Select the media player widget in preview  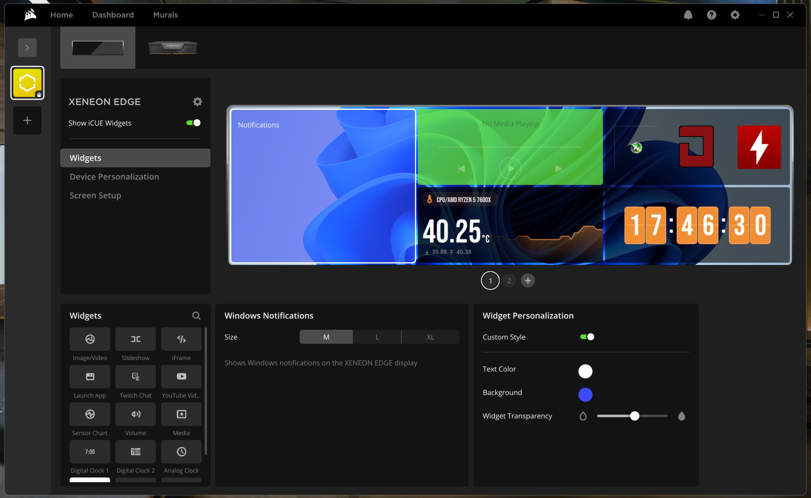pyautogui.click(x=510, y=147)
